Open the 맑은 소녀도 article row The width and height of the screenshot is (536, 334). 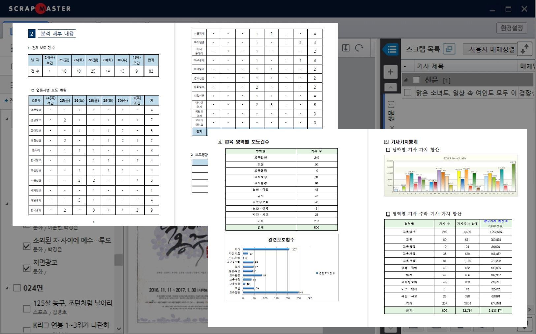pyautogui.click(x=466, y=93)
